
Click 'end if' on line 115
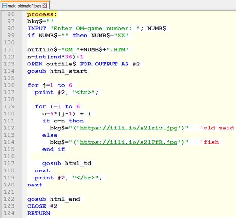tap(53, 149)
